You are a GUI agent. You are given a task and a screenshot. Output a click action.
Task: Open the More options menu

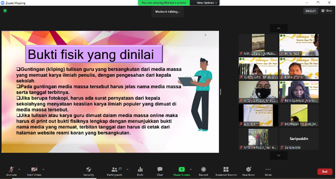tap(268, 170)
